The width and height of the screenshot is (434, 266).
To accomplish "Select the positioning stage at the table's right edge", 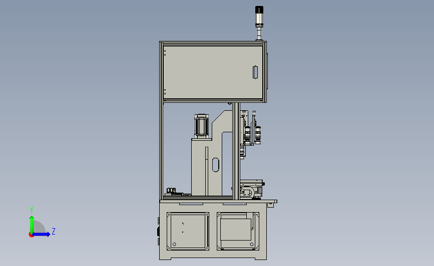I will (x=251, y=189).
